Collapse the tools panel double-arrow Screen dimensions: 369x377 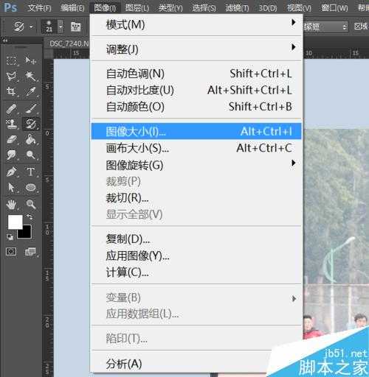5,40
